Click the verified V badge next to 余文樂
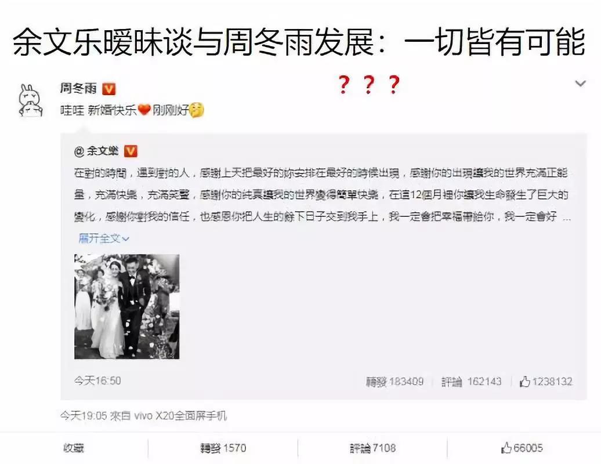Viewport: 601px width, 464px height. tap(131, 151)
